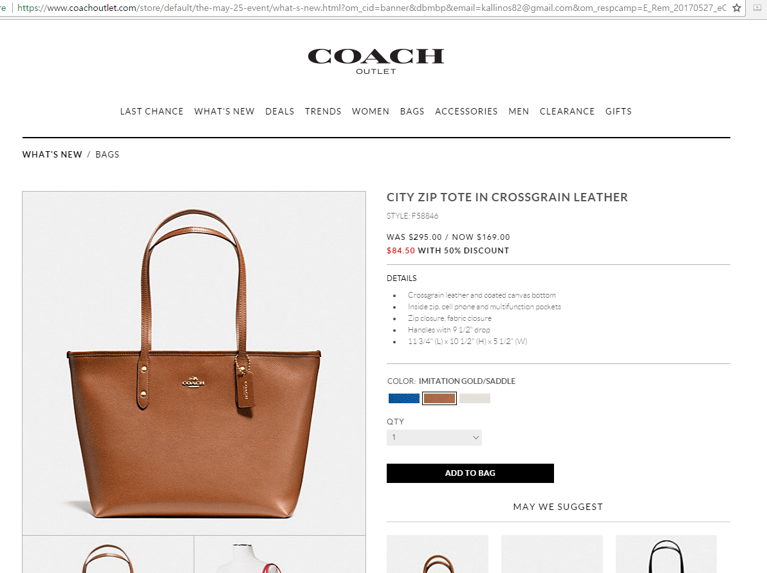This screenshot has width=767, height=573.
Task: Open the black tote suggested product
Action: [666, 554]
